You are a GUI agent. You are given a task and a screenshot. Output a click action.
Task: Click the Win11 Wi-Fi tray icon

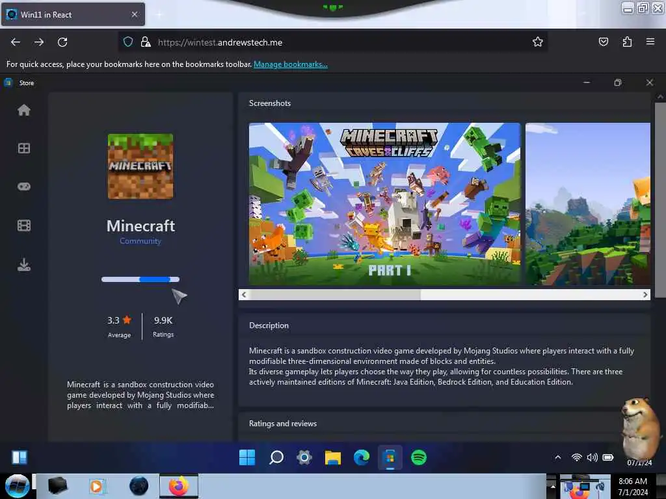pyautogui.click(x=576, y=457)
